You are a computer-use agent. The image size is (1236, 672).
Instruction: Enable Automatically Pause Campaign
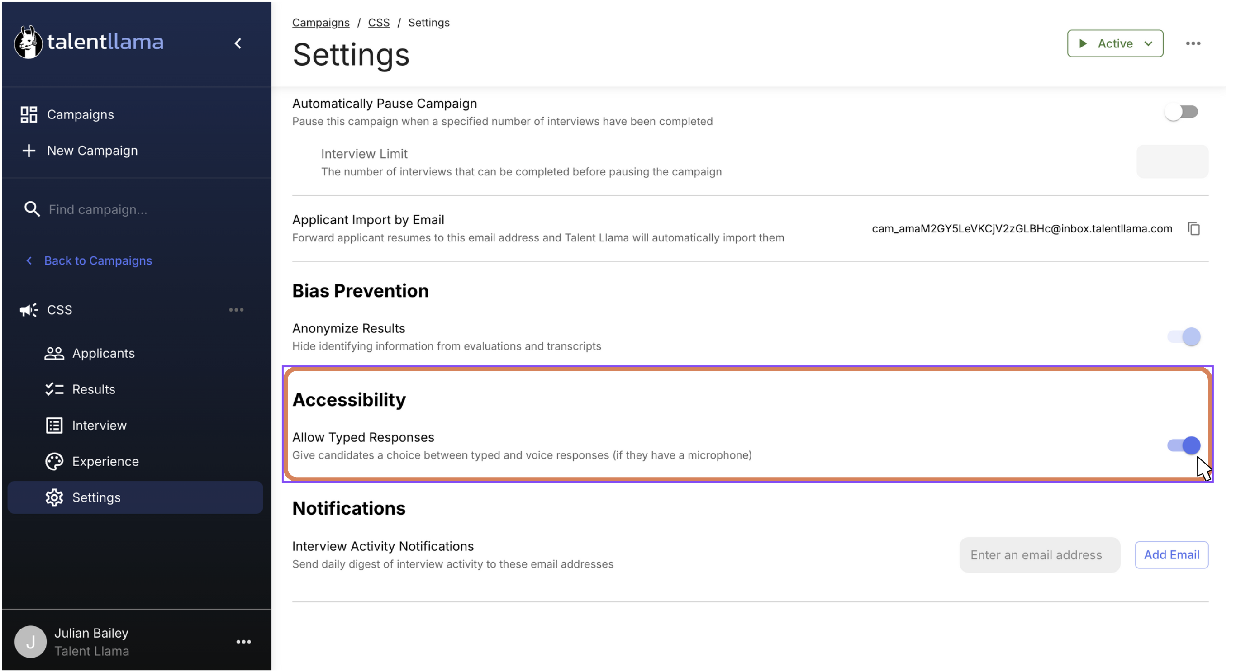point(1182,111)
